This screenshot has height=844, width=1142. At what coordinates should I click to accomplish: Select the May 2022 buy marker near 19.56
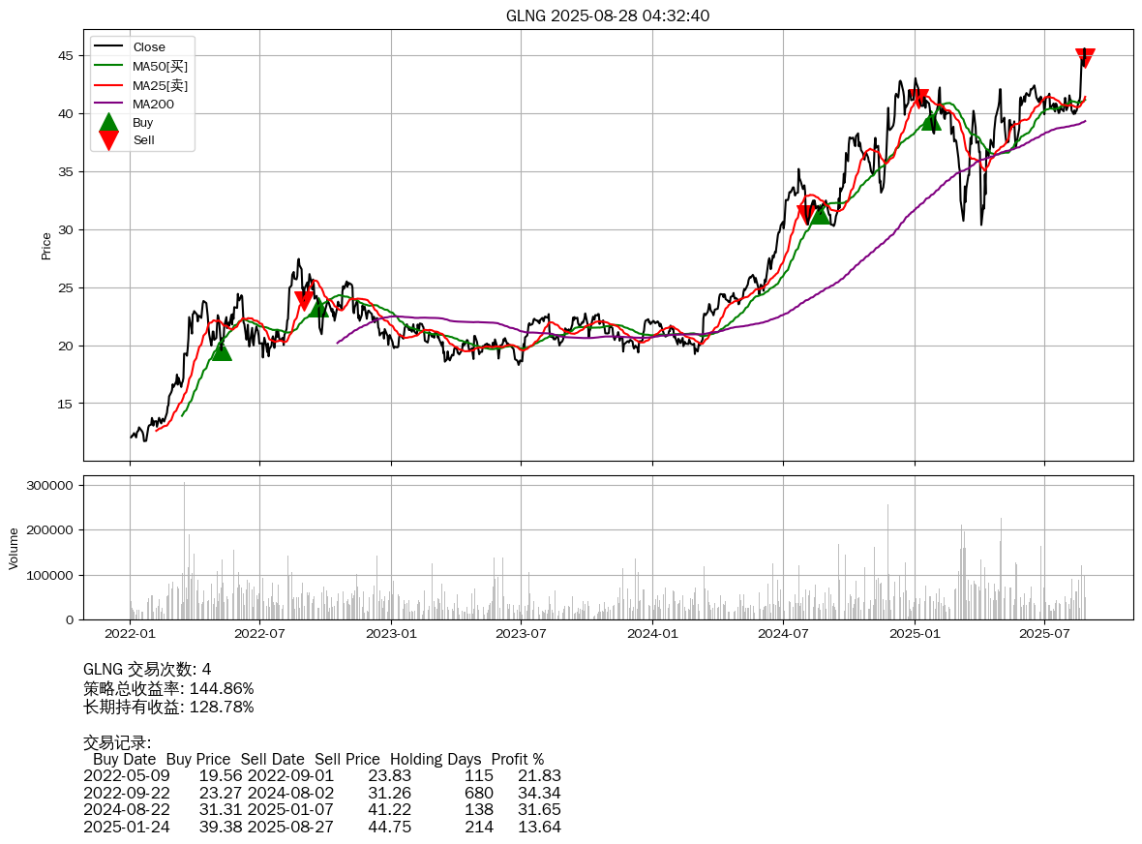point(222,350)
